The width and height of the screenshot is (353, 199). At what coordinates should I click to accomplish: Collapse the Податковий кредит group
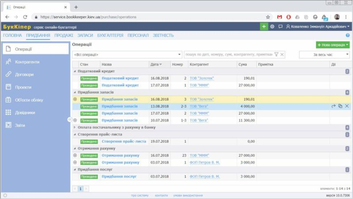(75, 71)
